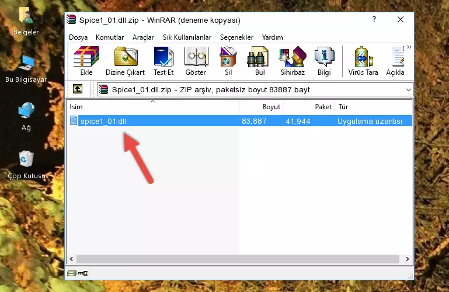This screenshot has height=292, width=449.
Task: Select the Çöp Kutusu recycle bin
Action: pyautogui.click(x=26, y=165)
